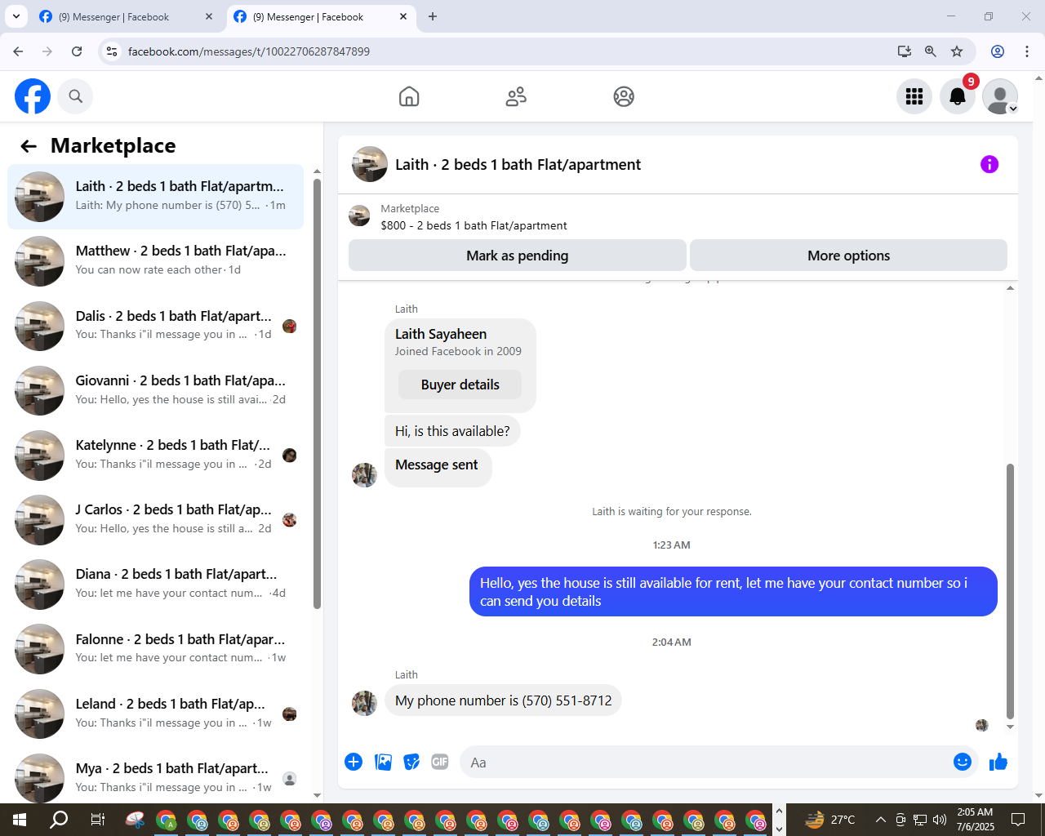
Task: Open Buyer details for Laith Sayaheen
Action: (460, 385)
